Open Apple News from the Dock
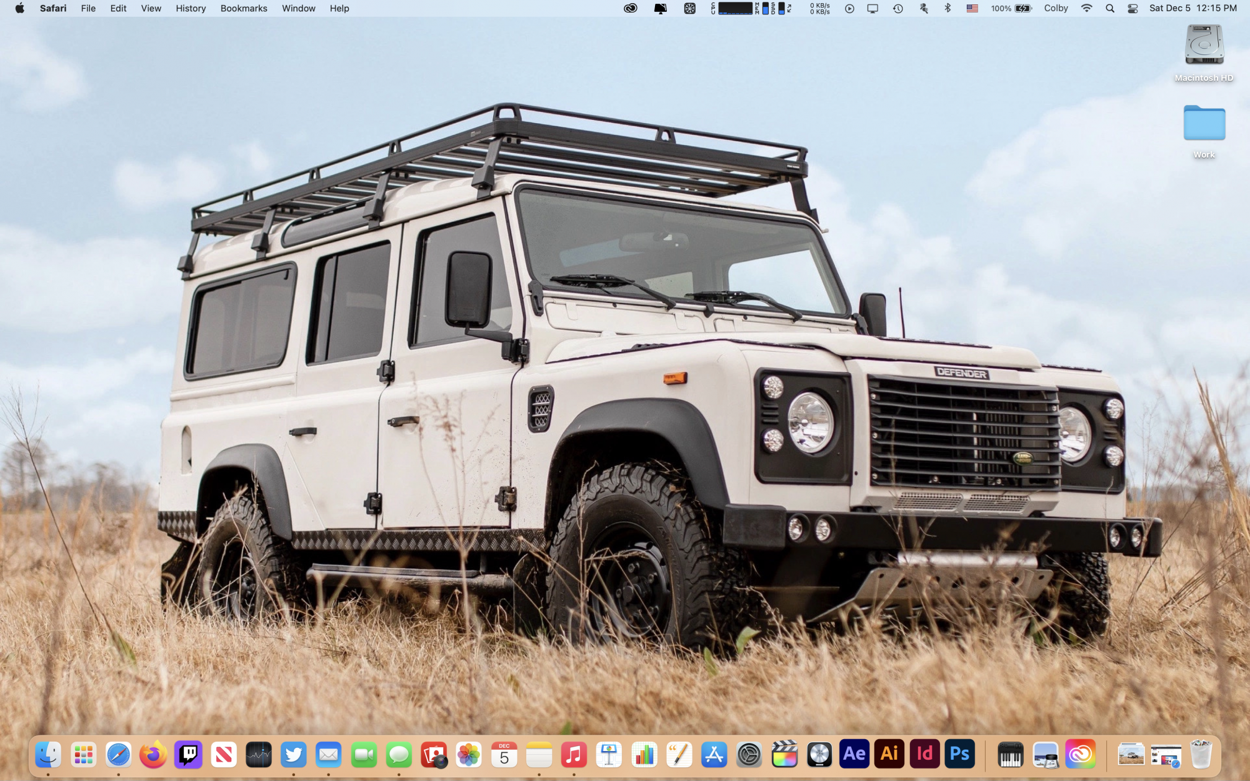 tap(224, 755)
